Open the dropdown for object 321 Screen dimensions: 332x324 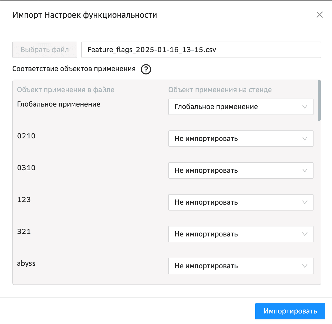pos(240,234)
